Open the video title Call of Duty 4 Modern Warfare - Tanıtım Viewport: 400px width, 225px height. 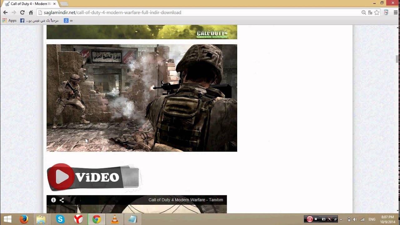click(186, 200)
